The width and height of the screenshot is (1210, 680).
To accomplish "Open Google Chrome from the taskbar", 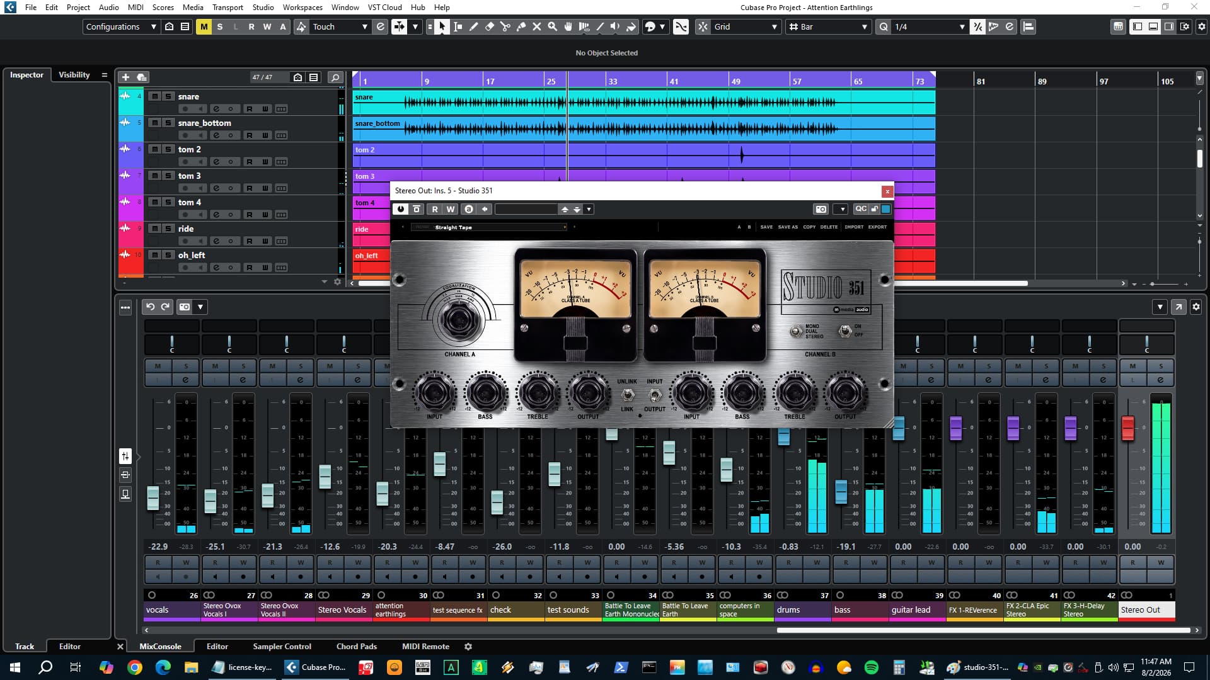I will pos(134,667).
